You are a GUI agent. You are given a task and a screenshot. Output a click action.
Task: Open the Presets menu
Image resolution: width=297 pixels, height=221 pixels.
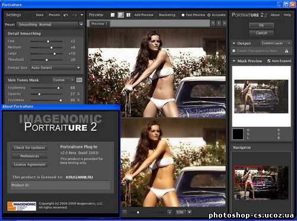54,15
